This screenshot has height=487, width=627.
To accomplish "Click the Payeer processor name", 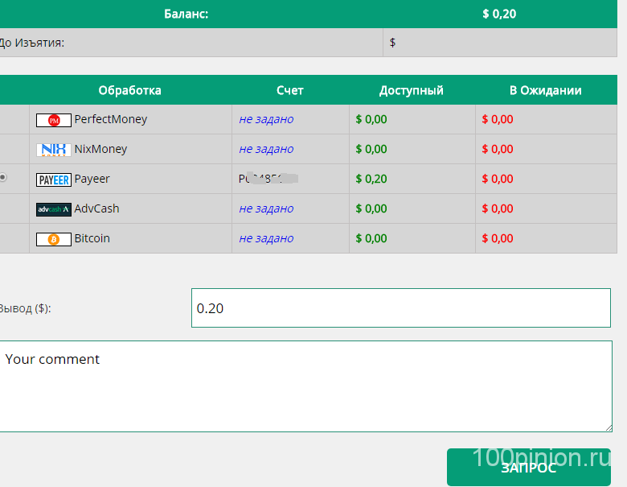I will pyautogui.click(x=92, y=179).
